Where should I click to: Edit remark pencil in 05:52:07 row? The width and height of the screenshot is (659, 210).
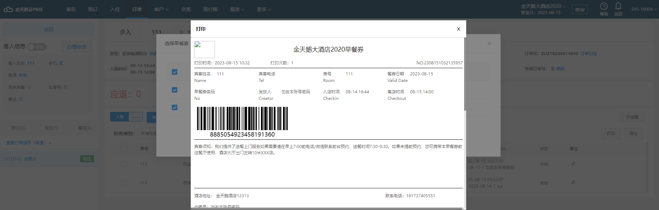tap(573, 182)
